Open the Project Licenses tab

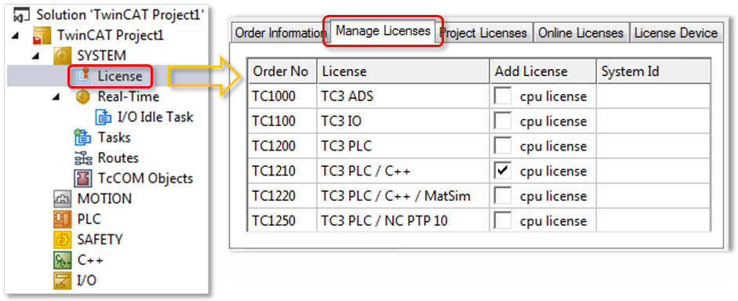click(485, 33)
